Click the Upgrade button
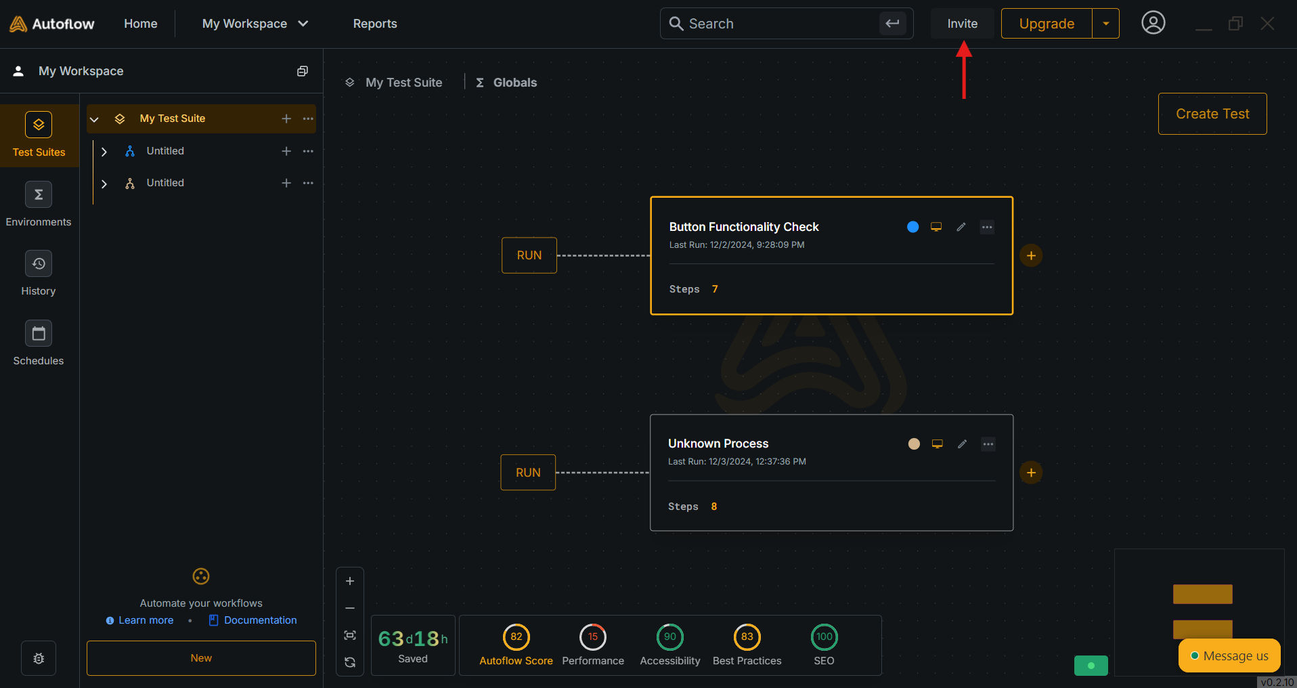Image resolution: width=1297 pixels, height=688 pixels. pyautogui.click(x=1047, y=24)
